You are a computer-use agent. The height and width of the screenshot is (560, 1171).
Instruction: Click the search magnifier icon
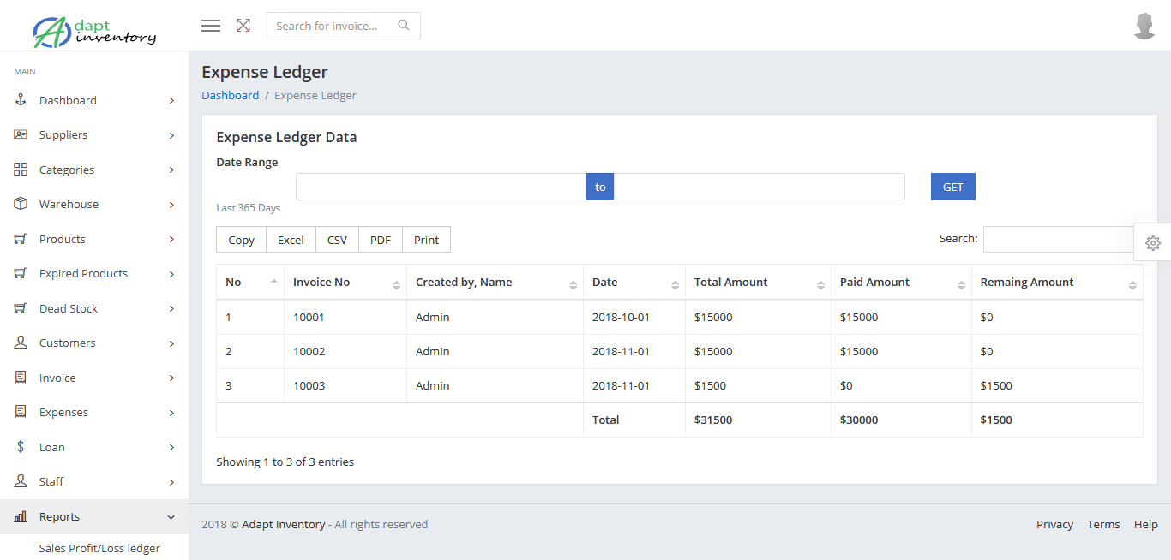point(404,26)
